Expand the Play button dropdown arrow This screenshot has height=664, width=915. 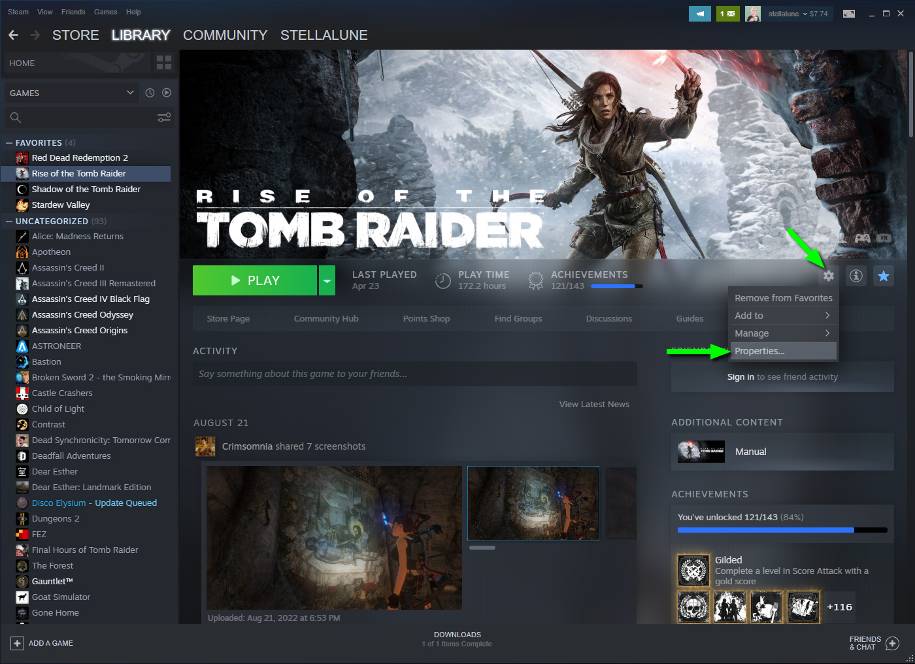[x=327, y=280]
